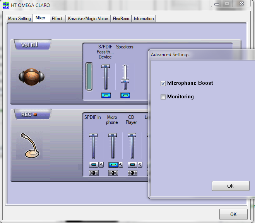Click the Vol playback section button
This screenshot has height=223, width=255.
[33, 45]
